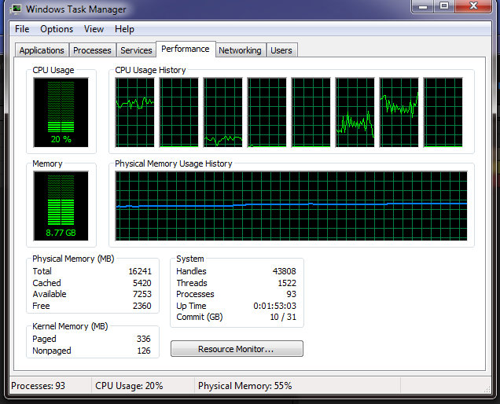Switch to the Services tab
The width and height of the screenshot is (500, 404).
pos(136,50)
